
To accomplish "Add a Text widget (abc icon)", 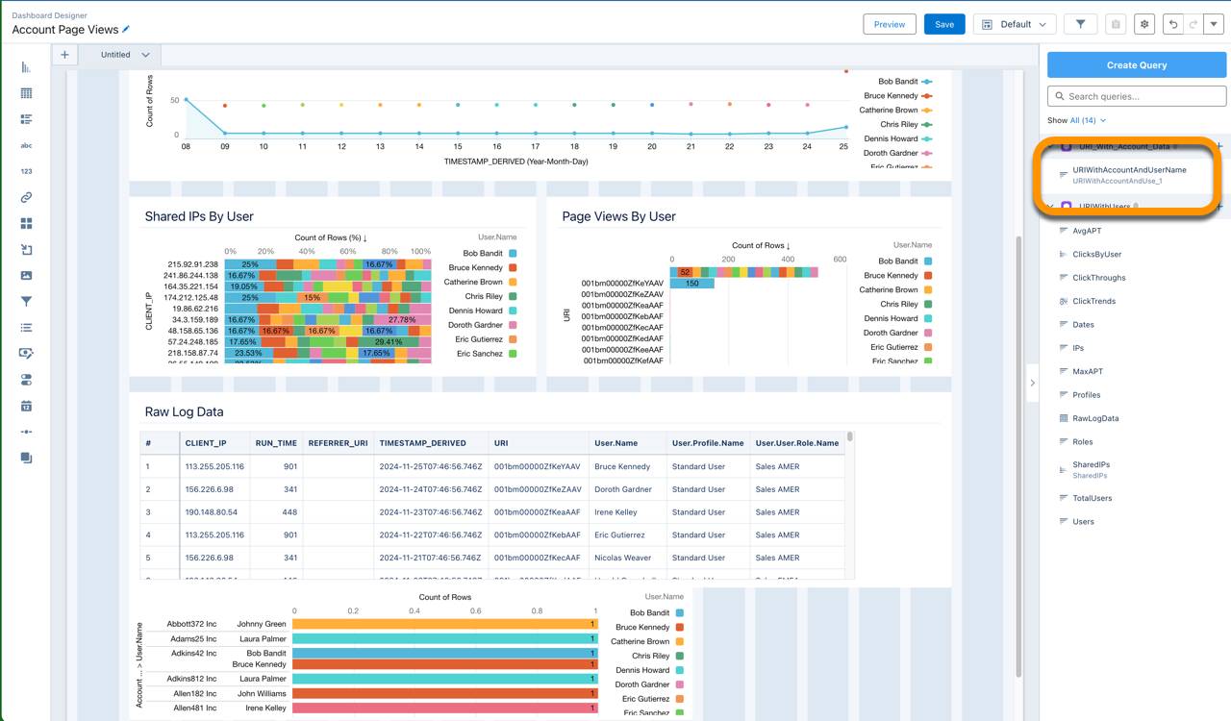I will click(x=26, y=145).
